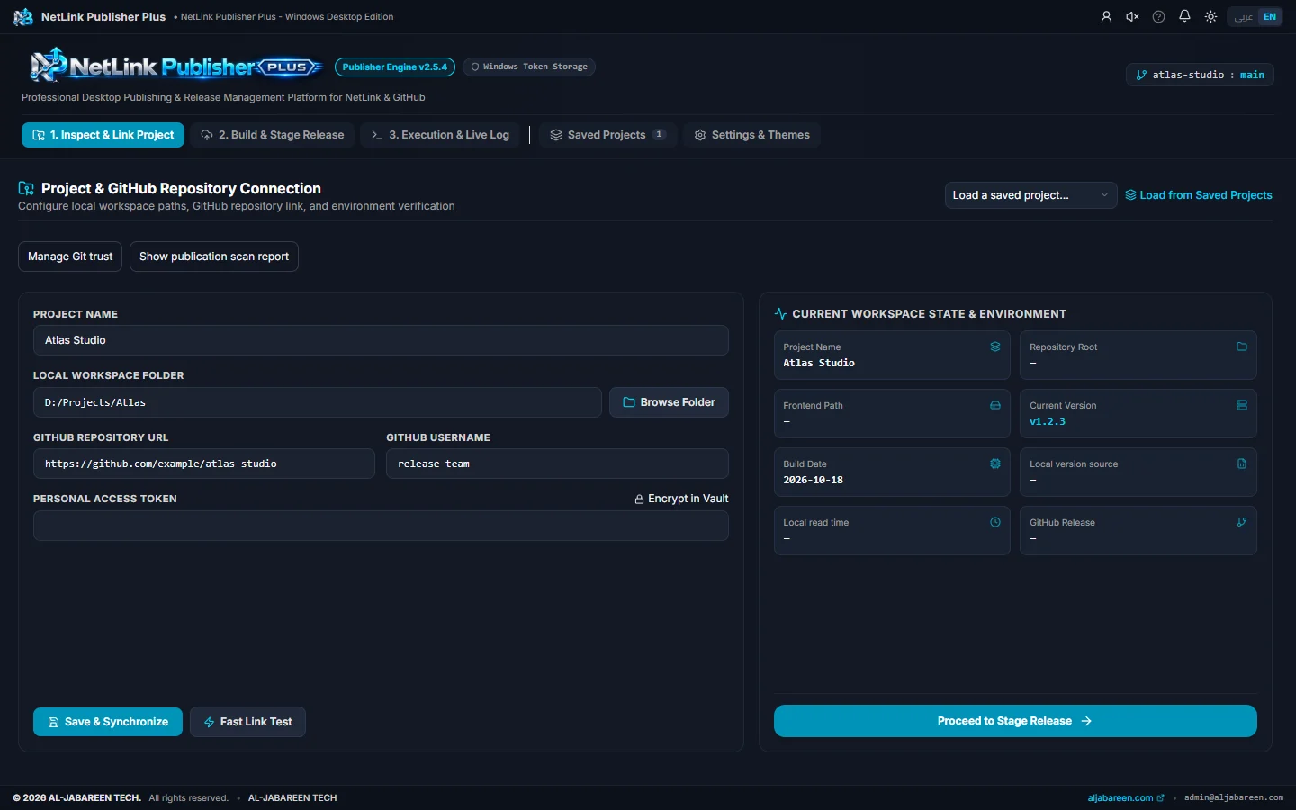Open the help question-mark icon
The width and height of the screenshot is (1296, 810).
pyautogui.click(x=1158, y=17)
